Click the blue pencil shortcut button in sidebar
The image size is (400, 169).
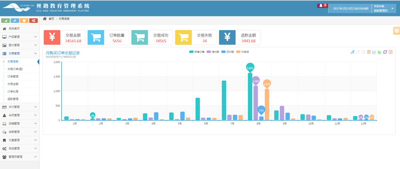tap(15, 20)
